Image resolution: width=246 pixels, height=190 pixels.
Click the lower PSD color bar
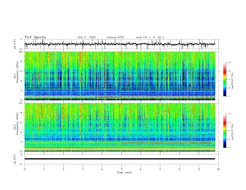pos(225,131)
